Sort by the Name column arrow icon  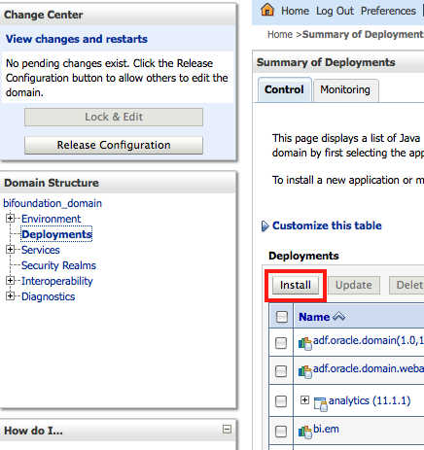click(x=338, y=316)
